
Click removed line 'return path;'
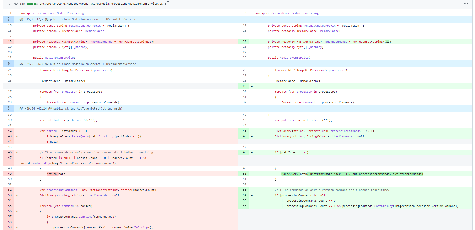[57, 174]
